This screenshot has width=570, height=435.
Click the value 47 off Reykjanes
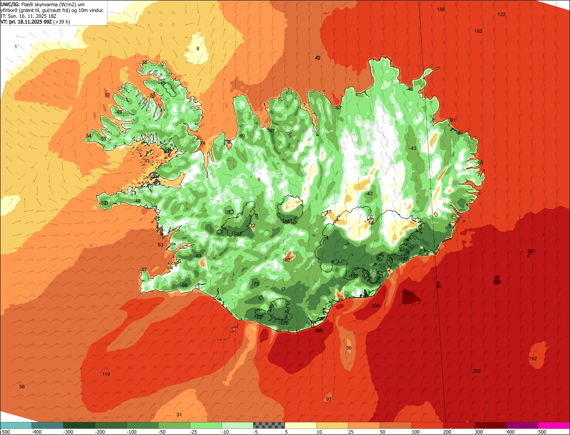pos(144,270)
